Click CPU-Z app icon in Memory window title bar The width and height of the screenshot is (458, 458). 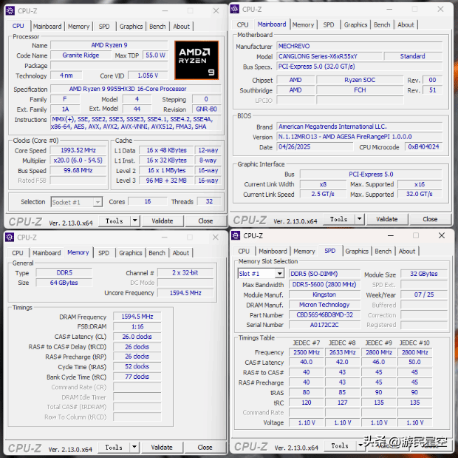click(10, 238)
